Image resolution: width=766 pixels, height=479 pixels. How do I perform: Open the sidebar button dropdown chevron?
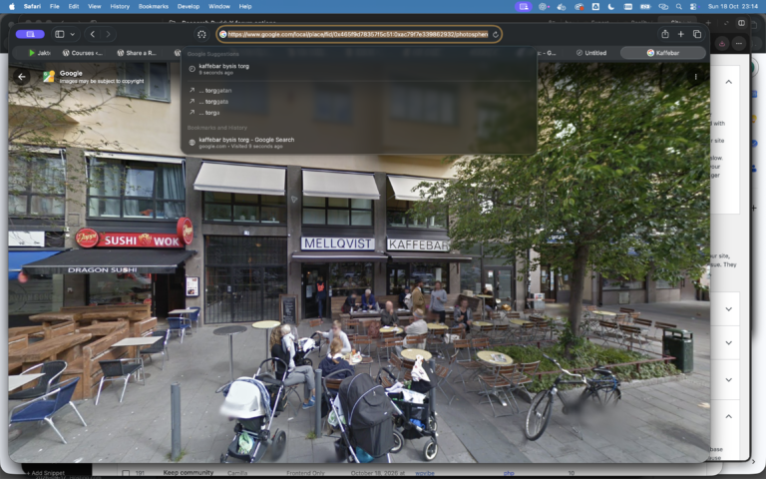click(72, 34)
